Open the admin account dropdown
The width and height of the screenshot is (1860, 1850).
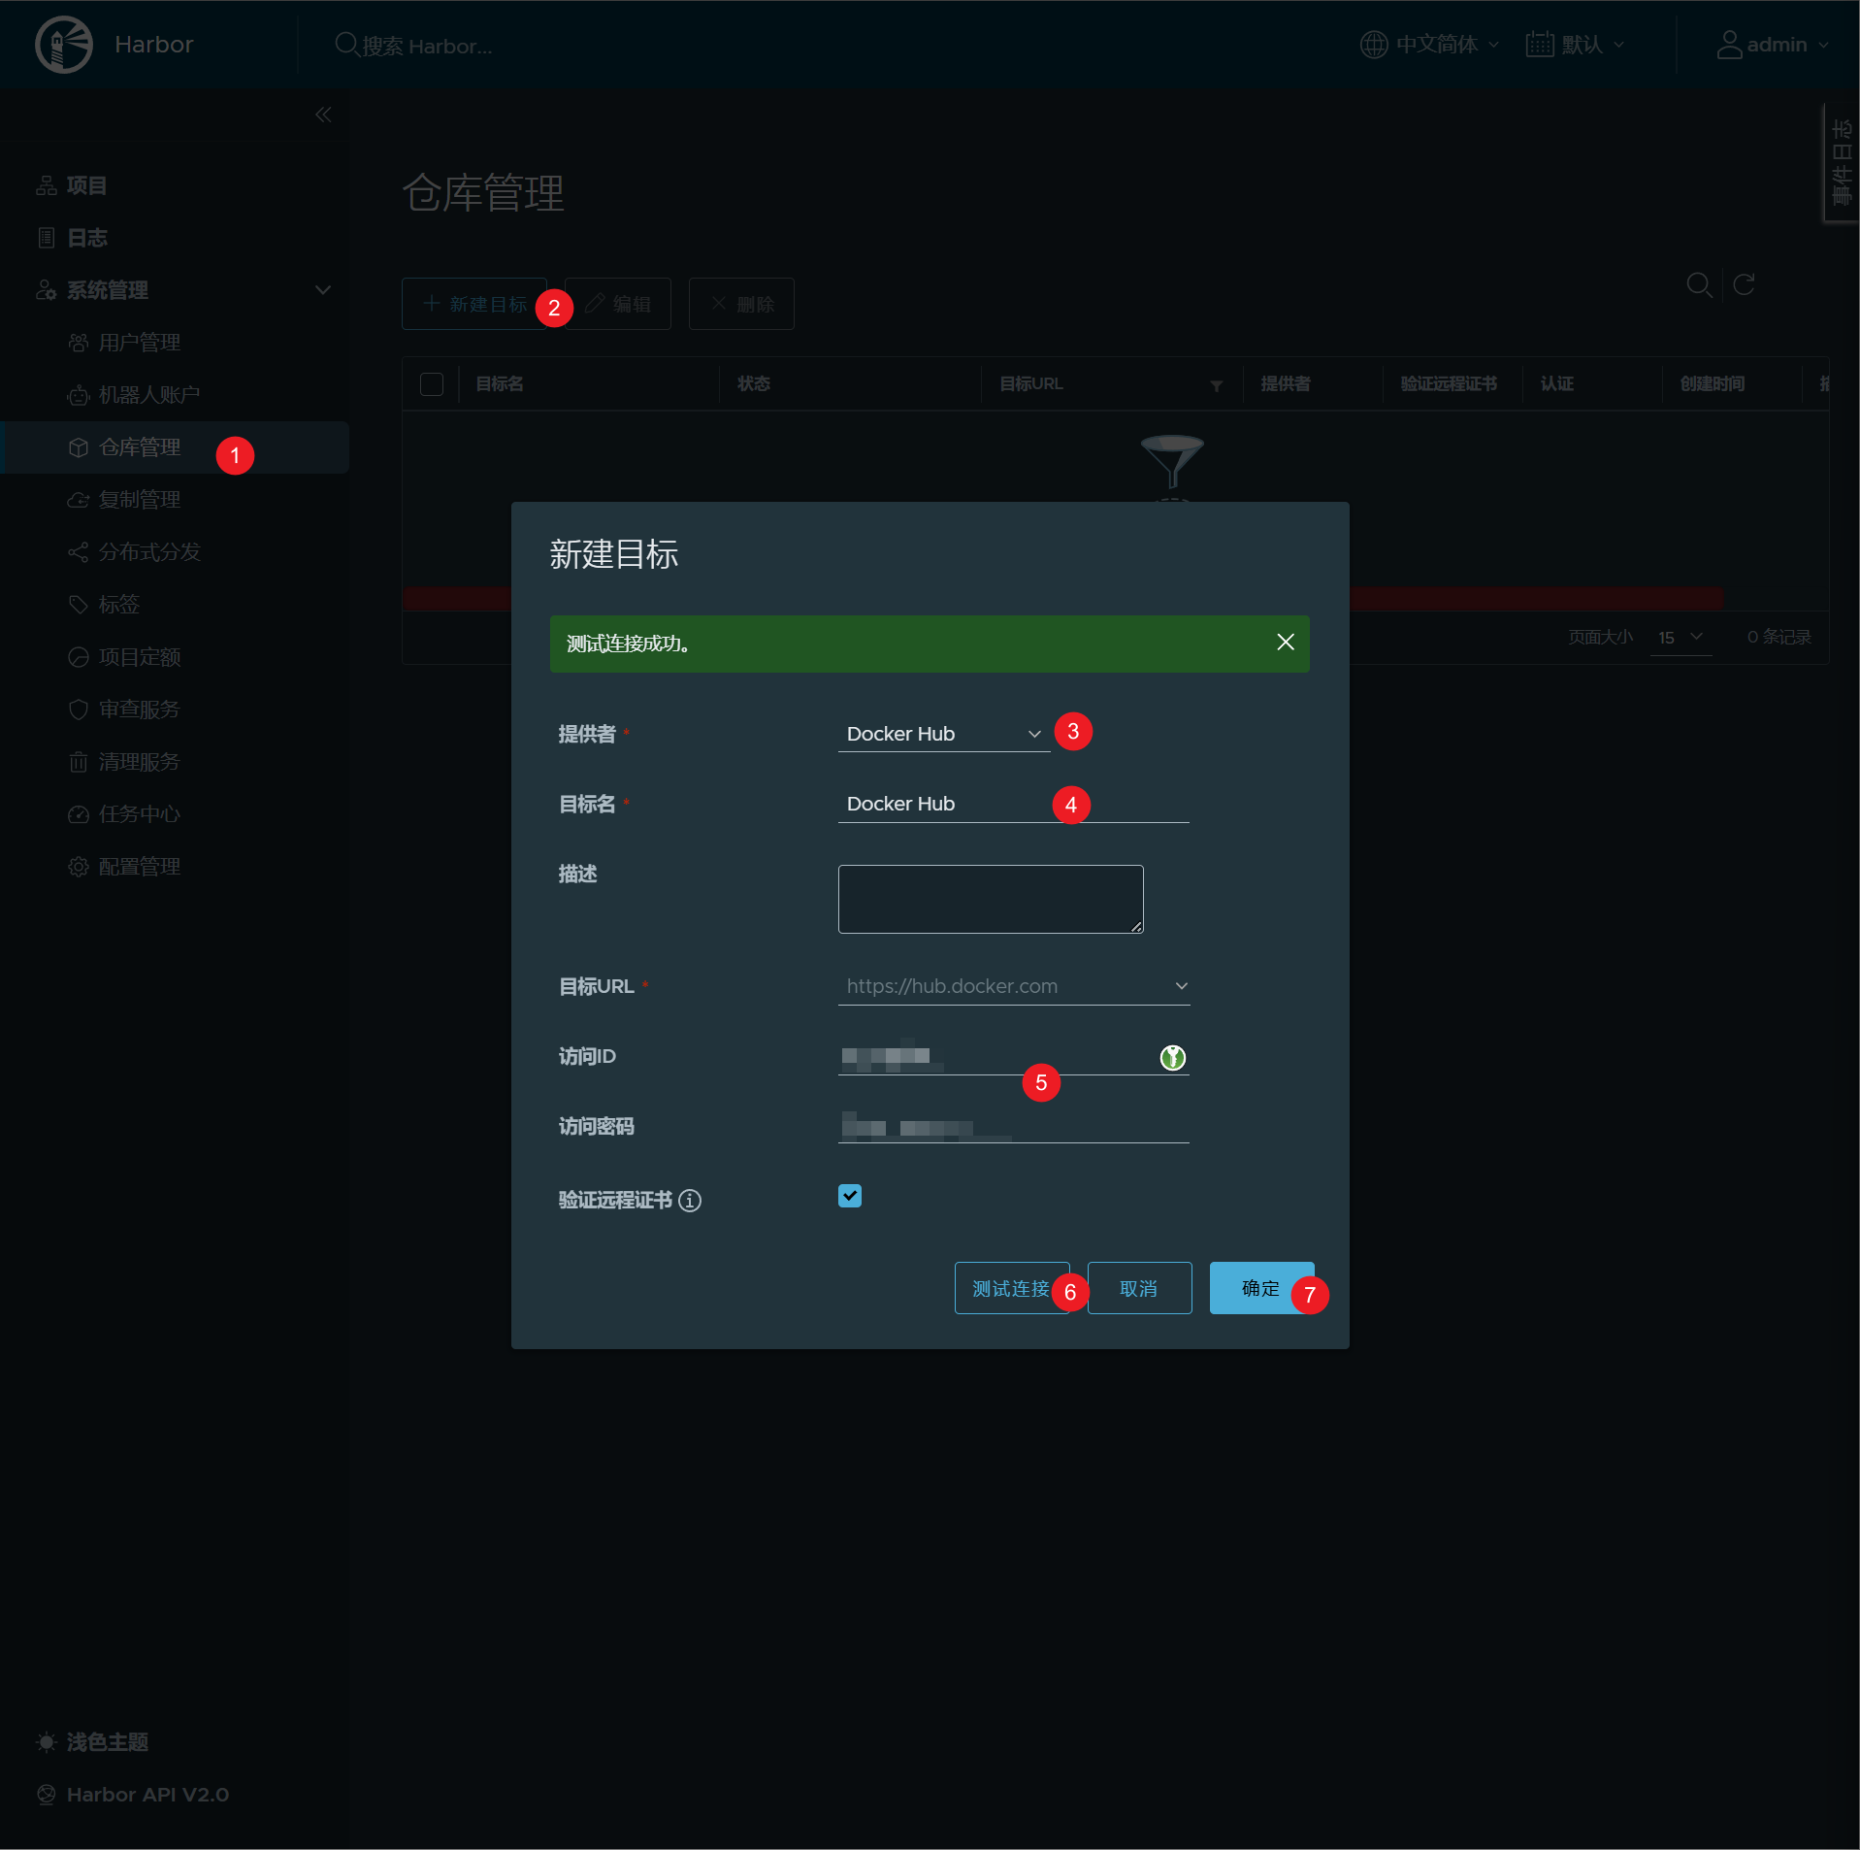pyautogui.click(x=1773, y=45)
